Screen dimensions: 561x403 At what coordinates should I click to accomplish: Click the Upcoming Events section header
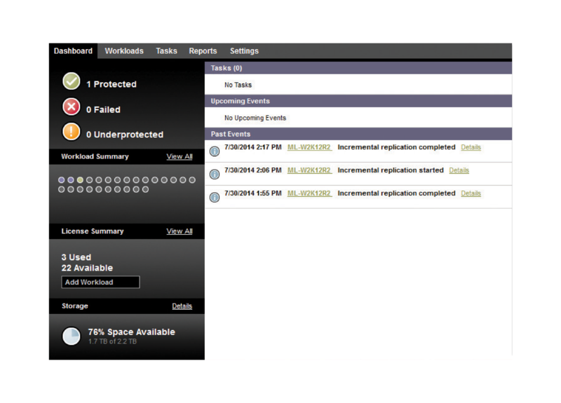coord(358,101)
